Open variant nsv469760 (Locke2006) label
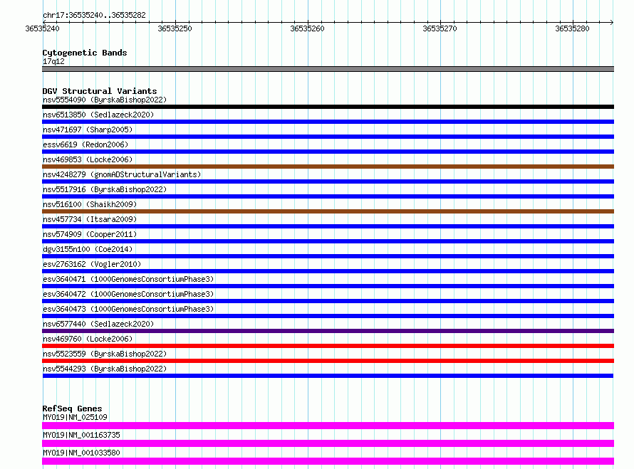Viewport: 634px width, 469px height. click(x=88, y=339)
